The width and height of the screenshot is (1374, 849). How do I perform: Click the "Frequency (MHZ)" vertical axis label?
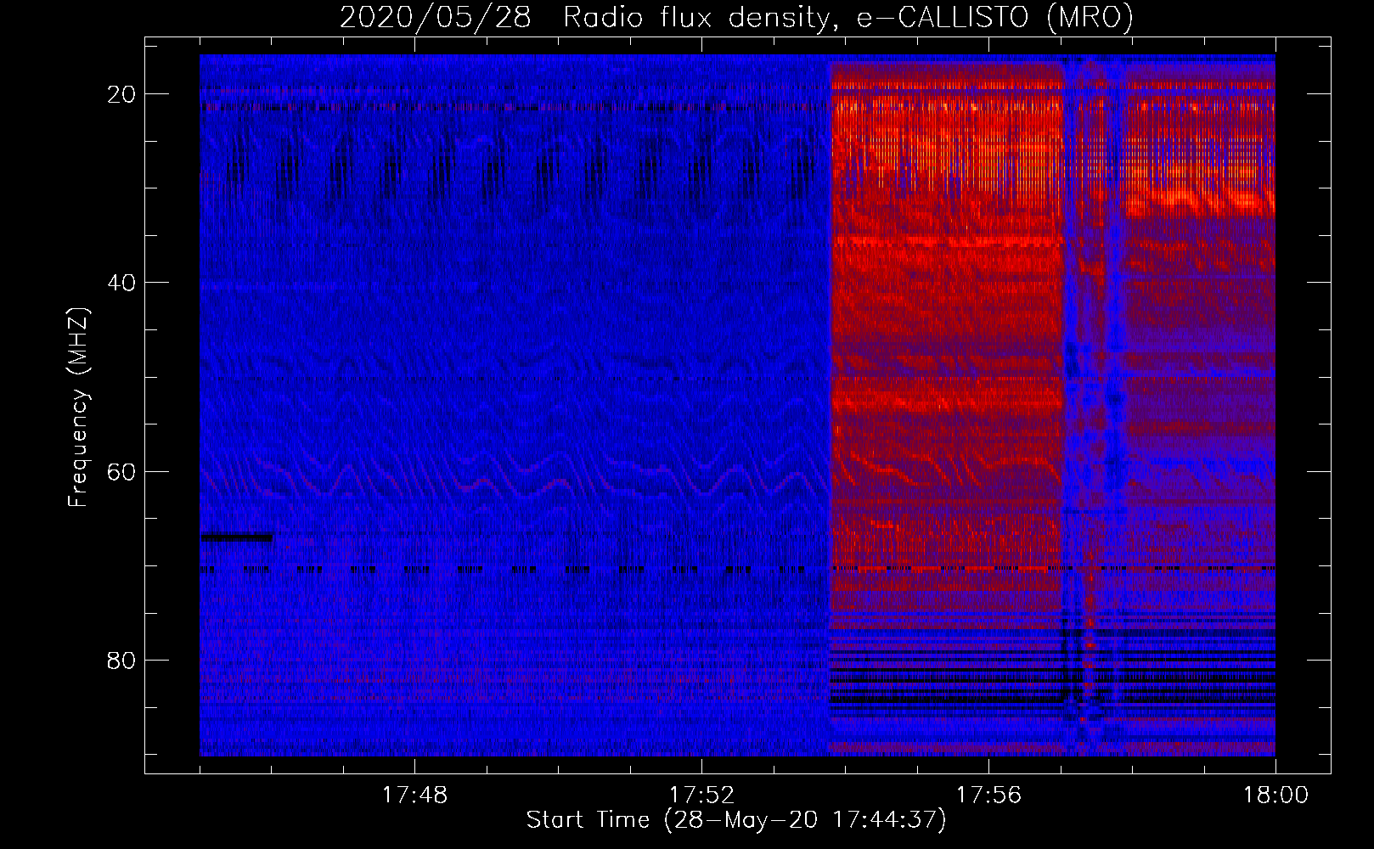point(78,408)
